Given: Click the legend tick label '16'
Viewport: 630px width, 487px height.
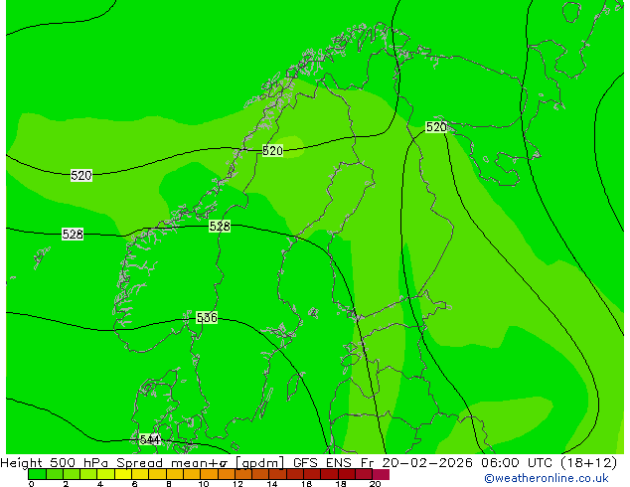Looking at the screenshot, I should [307, 484].
